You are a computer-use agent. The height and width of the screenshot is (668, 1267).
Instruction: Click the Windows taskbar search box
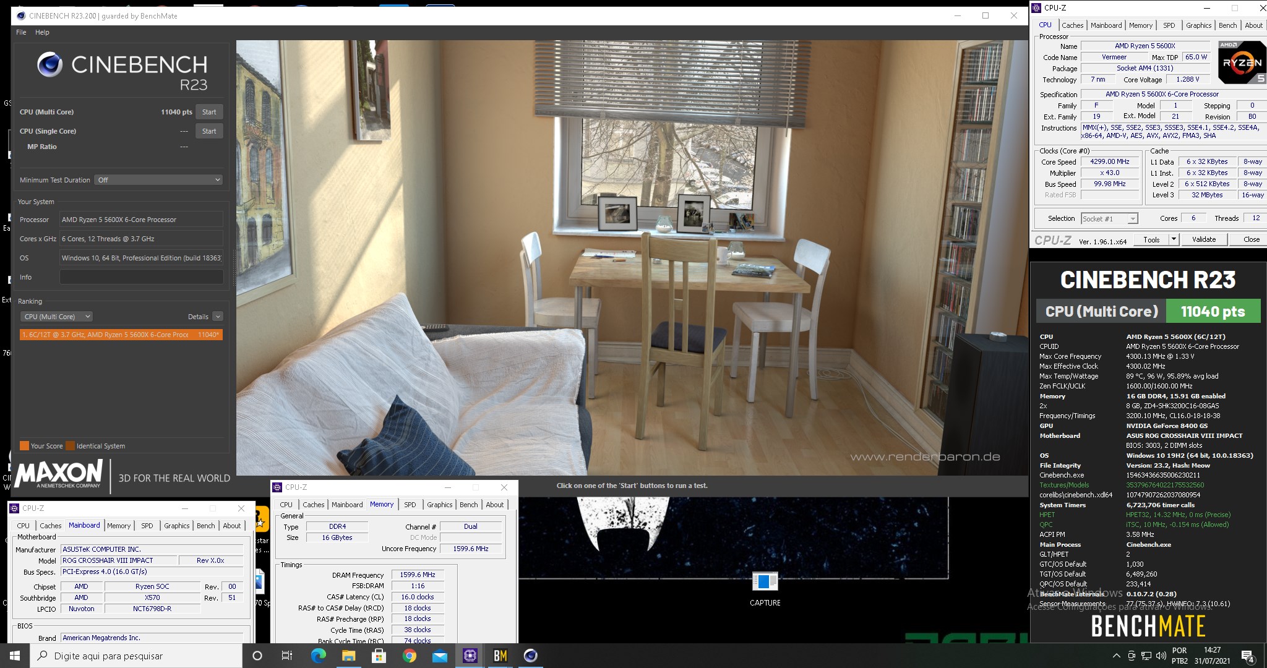tap(136, 656)
